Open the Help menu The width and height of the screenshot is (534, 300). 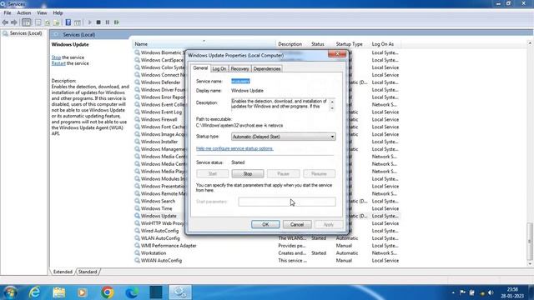[58, 13]
